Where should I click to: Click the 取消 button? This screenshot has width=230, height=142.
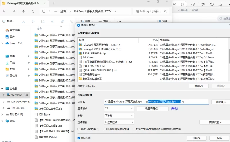coord(219,138)
